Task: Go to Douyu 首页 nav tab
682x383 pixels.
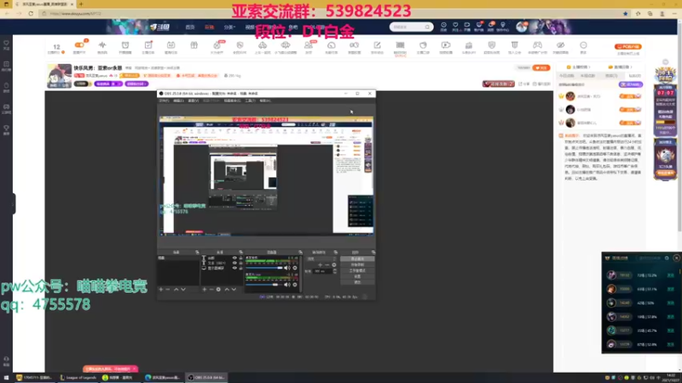Action: point(190,27)
